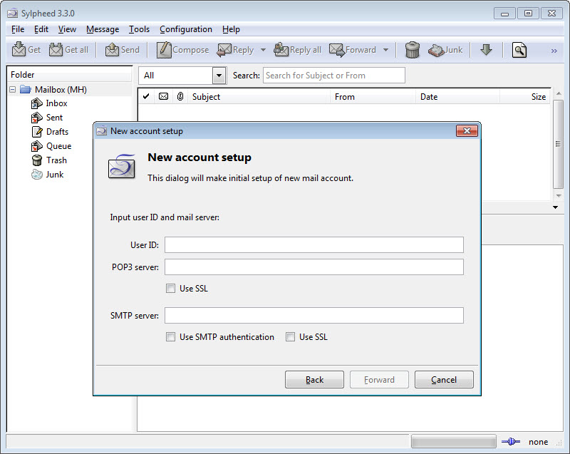Image resolution: width=570 pixels, height=454 pixels.
Task: Click the paperclip attachment column header
Action: (x=180, y=96)
